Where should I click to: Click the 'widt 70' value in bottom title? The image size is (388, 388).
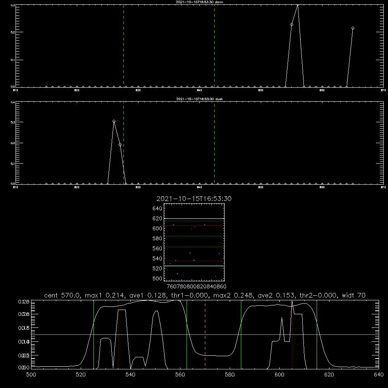[353, 295]
